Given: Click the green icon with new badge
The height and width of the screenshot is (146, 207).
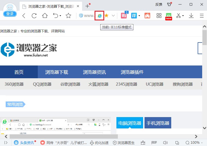Looking at the screenshot, I should coord(169,16).
